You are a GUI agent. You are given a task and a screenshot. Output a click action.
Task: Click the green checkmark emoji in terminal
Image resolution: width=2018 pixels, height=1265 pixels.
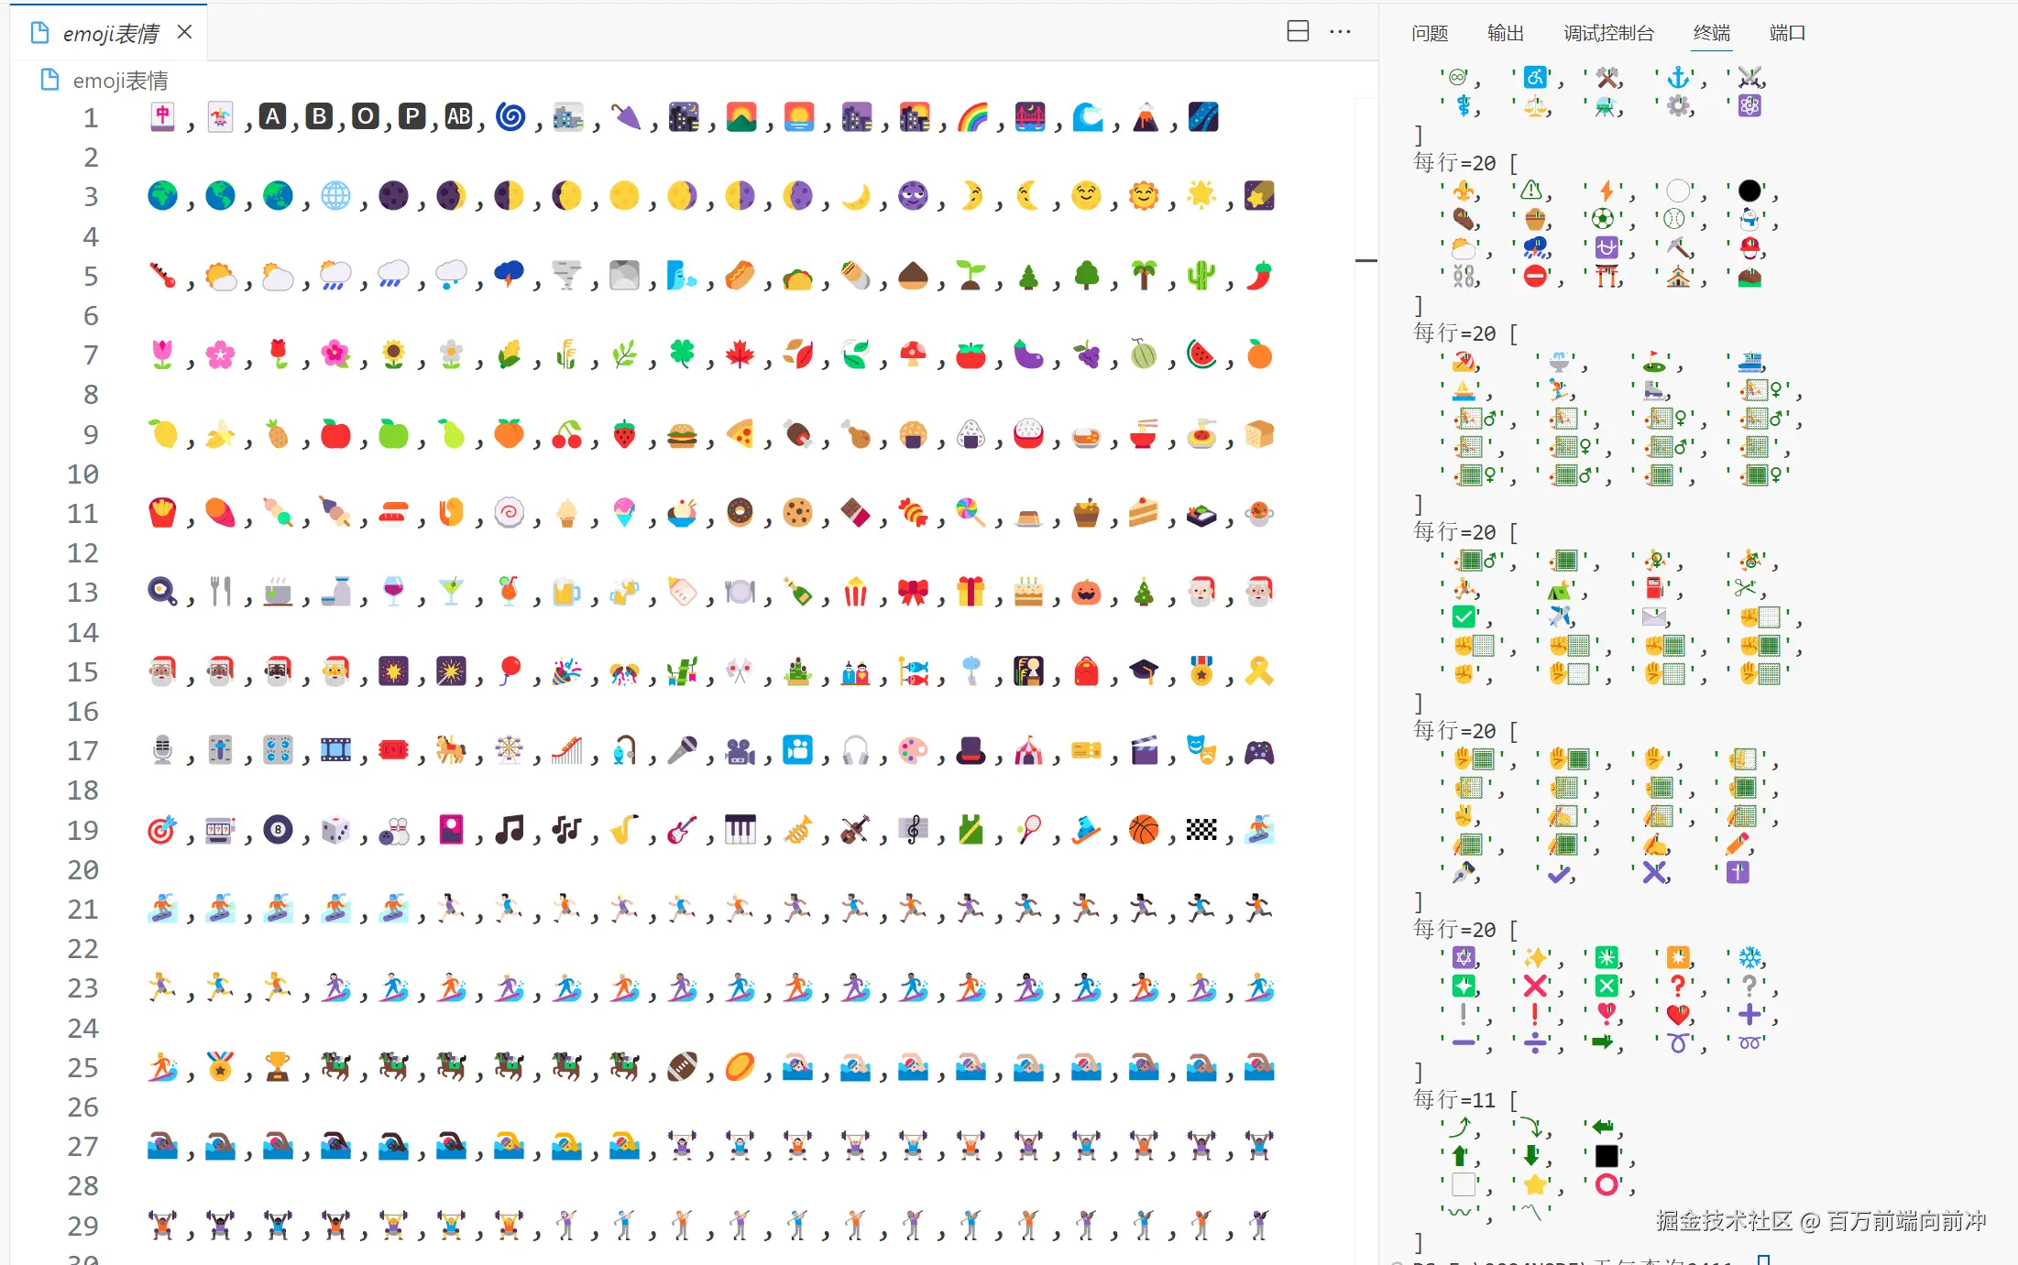(x=1464, y=616)
